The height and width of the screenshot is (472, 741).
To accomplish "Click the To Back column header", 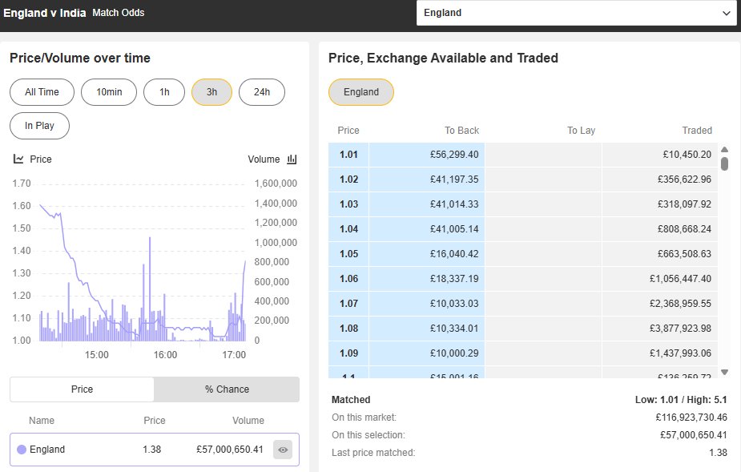I will click(x=461, y=131).
